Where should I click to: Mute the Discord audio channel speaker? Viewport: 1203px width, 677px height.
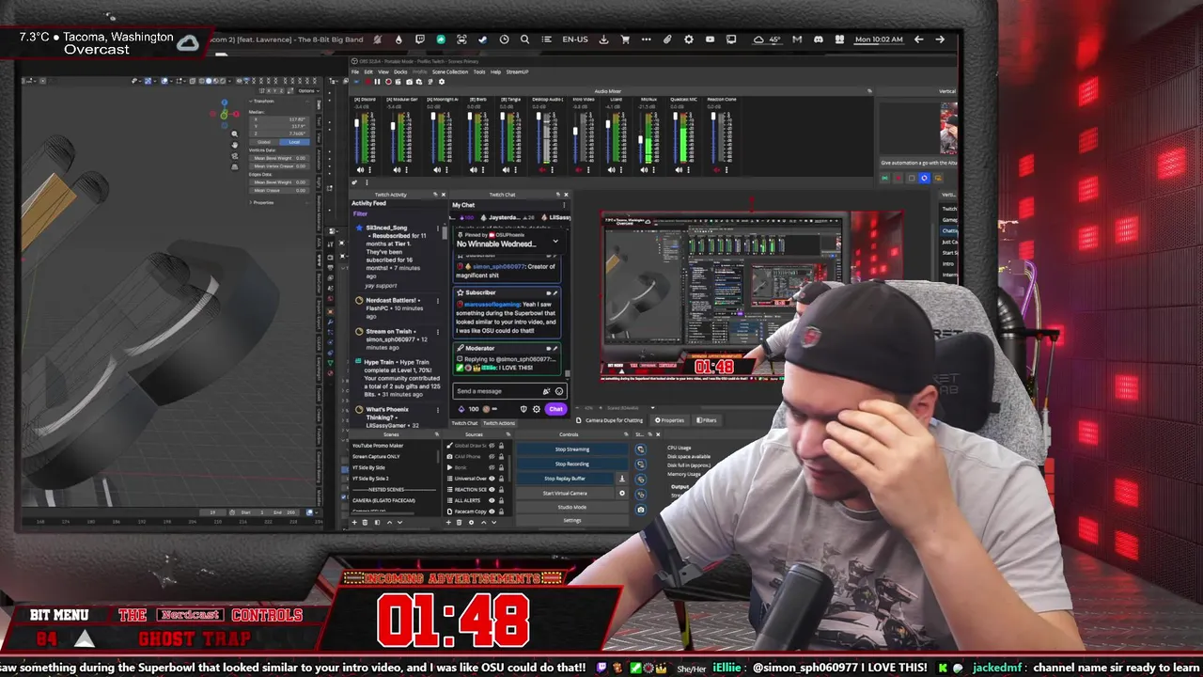pos(360,170)
